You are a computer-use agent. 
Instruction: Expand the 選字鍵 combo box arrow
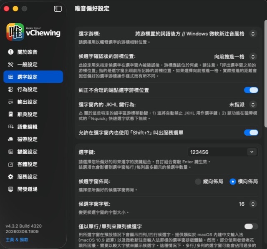coord(252,152)
